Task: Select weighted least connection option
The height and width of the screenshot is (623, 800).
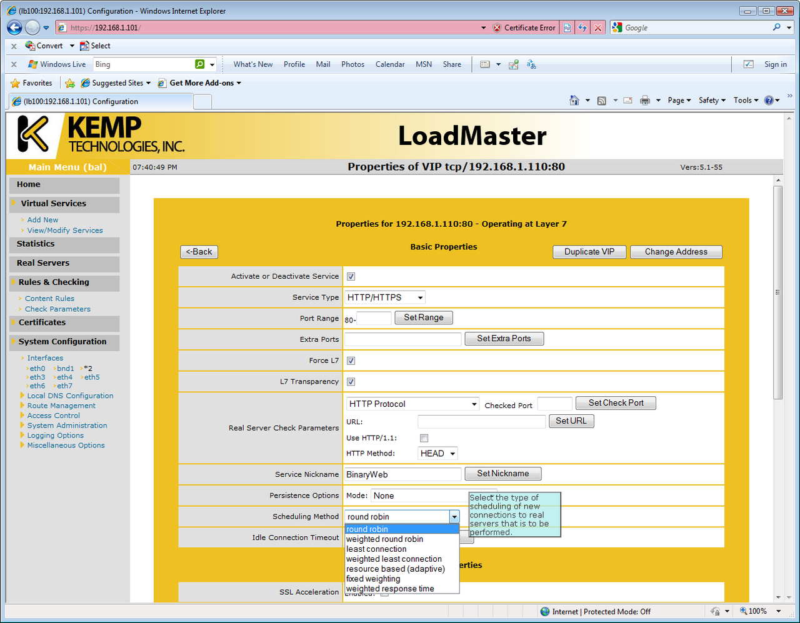Action: (x=402, y=559)
